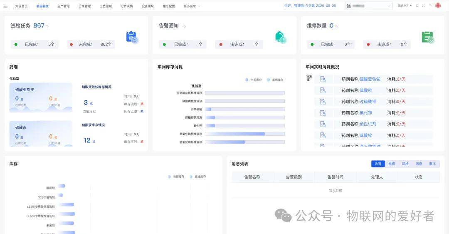Click 维修数量 已完成 0个 badge
The image size is (449, 234).
pos(331,45)
